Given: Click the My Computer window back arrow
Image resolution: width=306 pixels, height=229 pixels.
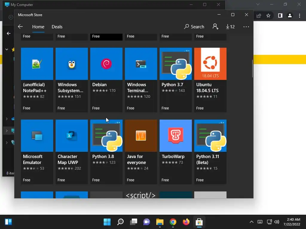Looking at the screenshot, I should (x=9, y=33).
